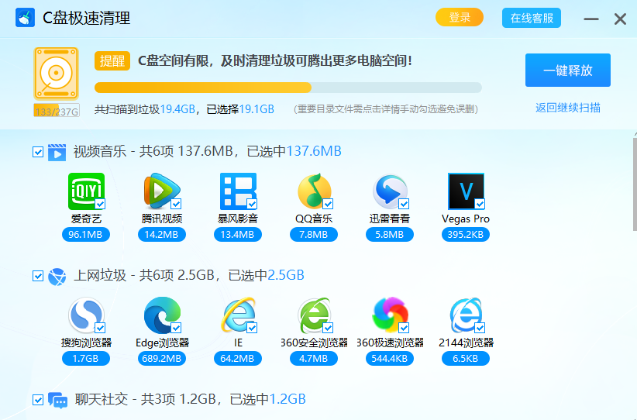
Task: Click the 登录 login button
Action: pyautogui.click(x=460, y=18)
